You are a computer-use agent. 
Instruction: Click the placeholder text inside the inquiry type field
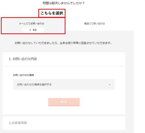pyautogui.click(x=34, y=84)
